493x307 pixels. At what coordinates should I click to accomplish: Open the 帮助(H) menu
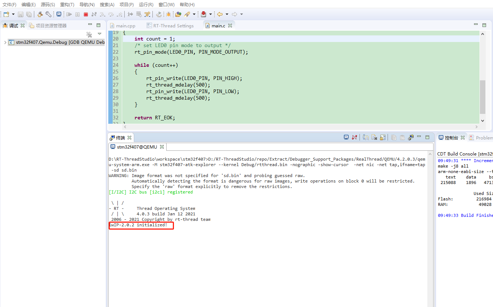[187, 4]
